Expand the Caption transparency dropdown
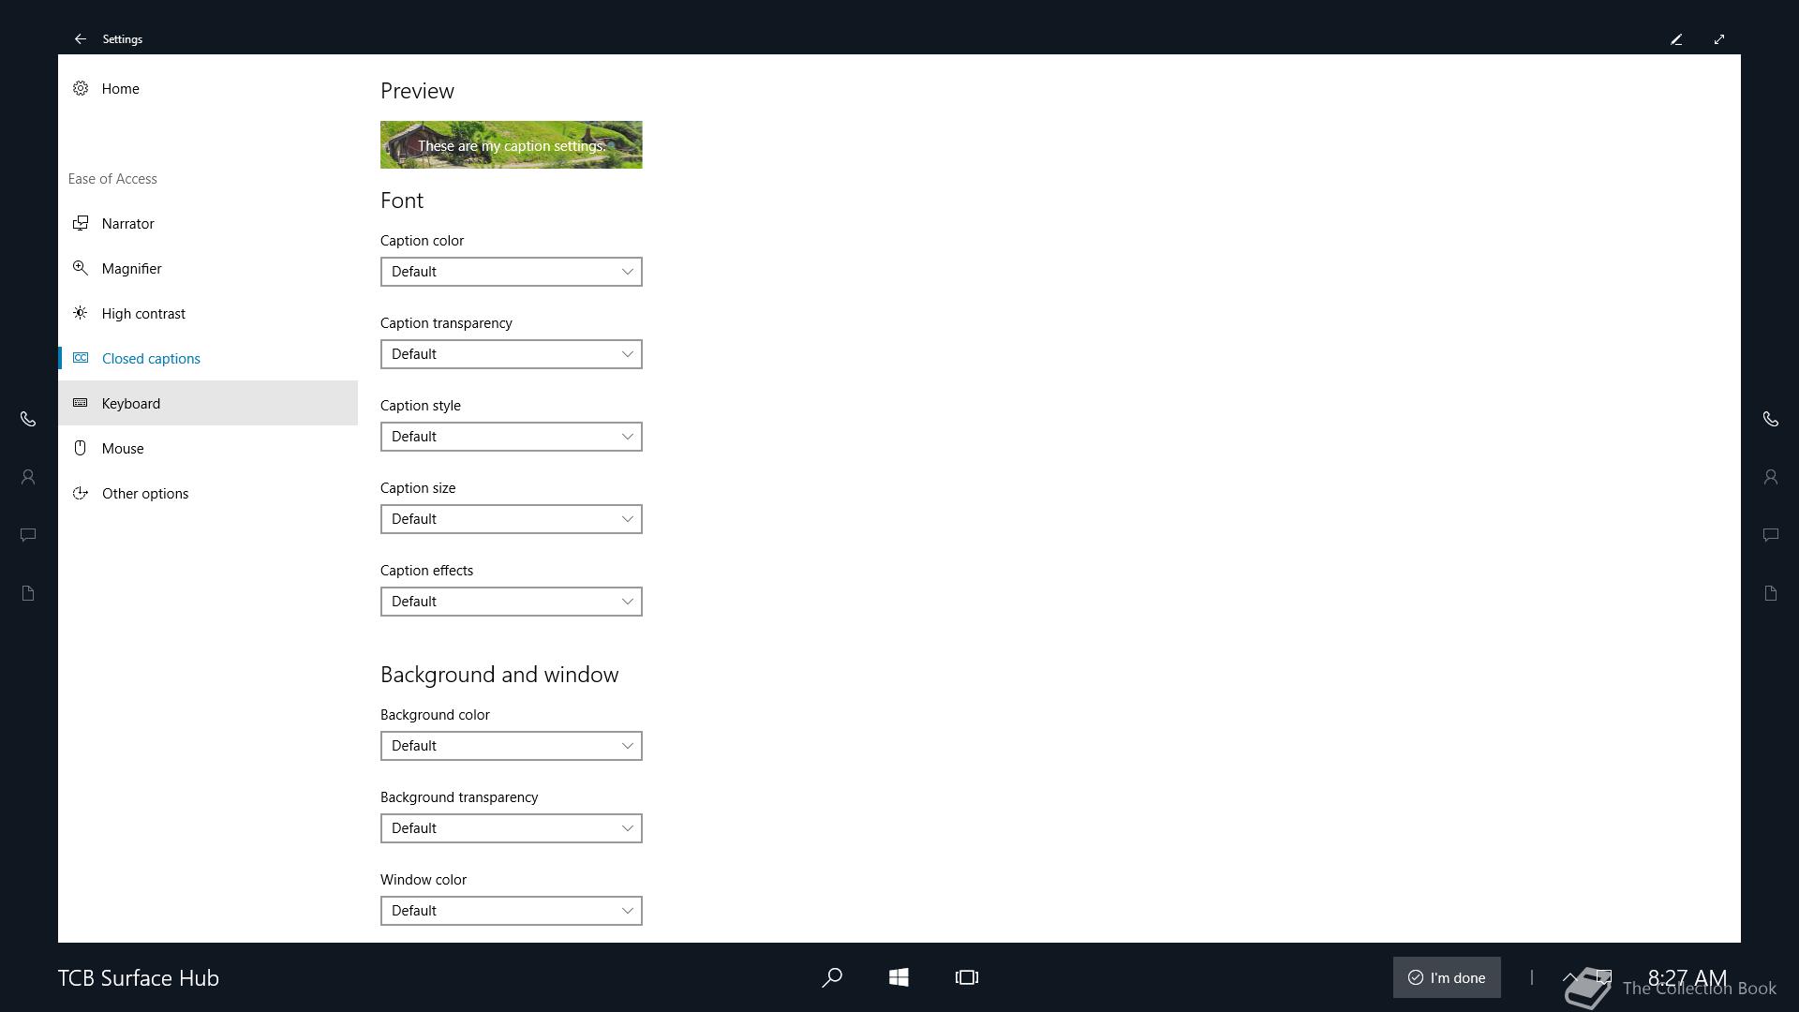The width and height of the screenshot is (1799, 1012). tap(512, 354)
